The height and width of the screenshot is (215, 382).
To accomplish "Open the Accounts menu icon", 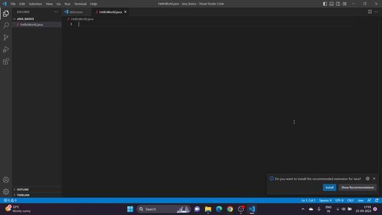I will click(6, 180).
